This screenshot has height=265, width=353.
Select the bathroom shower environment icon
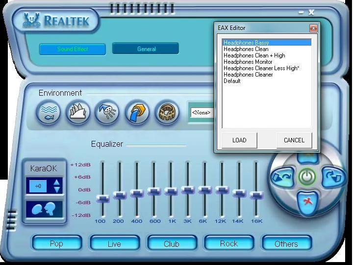pos(107,112)
